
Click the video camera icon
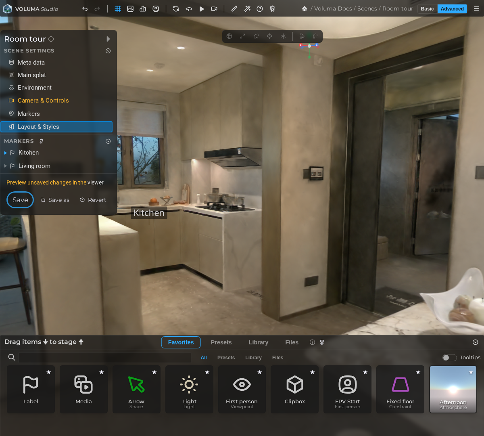coord(214,8)
